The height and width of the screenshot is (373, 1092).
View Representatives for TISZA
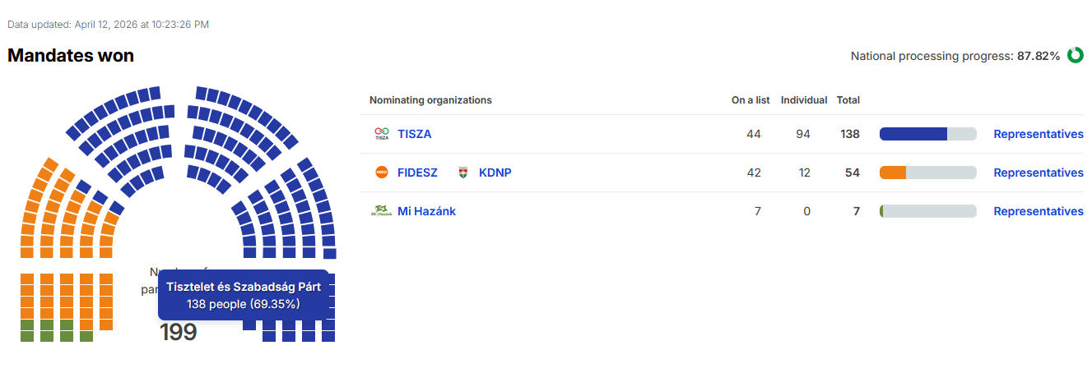(1039, 134)
